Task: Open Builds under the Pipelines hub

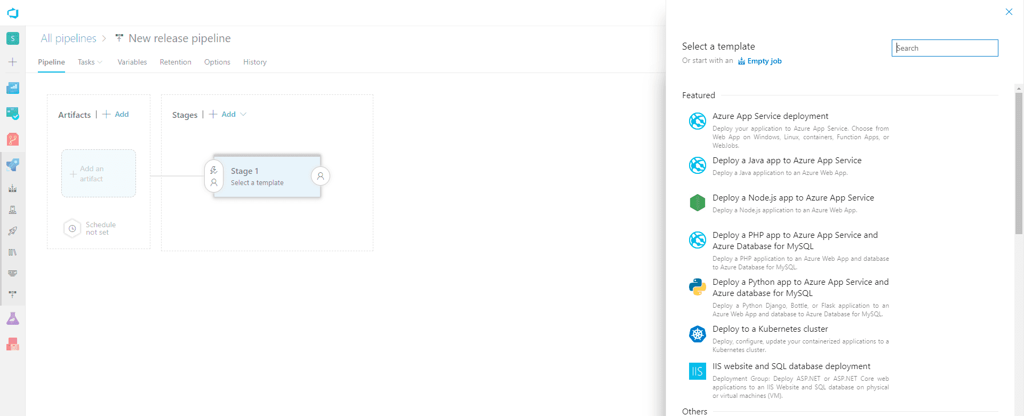Action: coord(13,188)
